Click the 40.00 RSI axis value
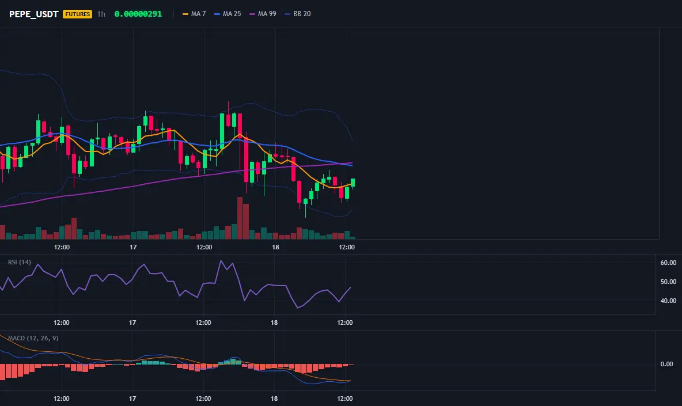682x406 pixels. [x=668, y=301]
